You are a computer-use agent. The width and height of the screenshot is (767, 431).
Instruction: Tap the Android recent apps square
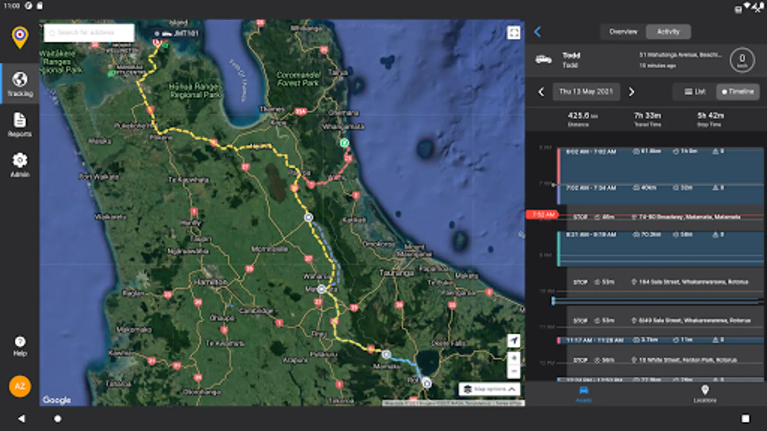tap(745, 419)
